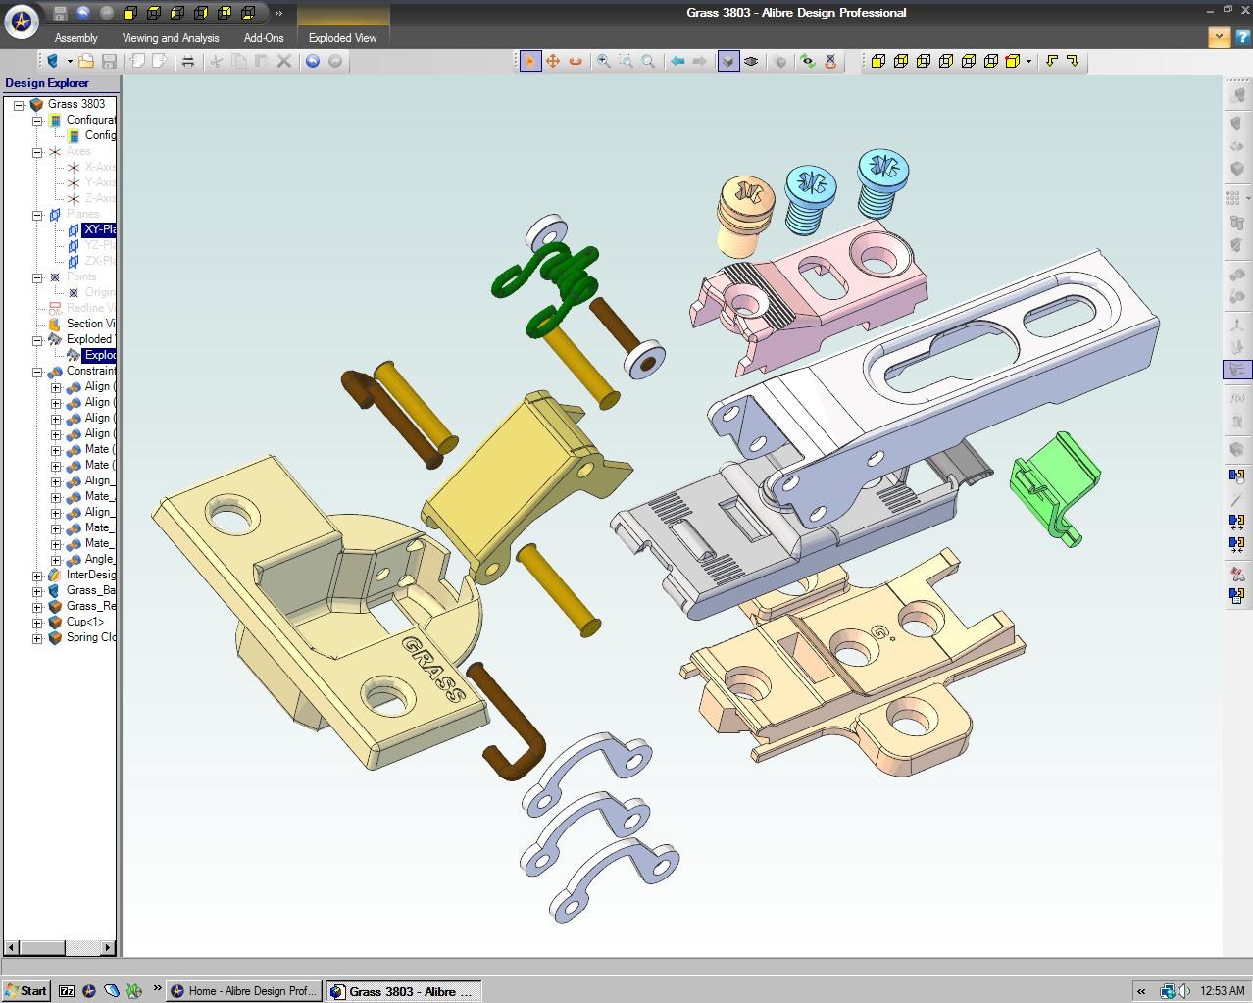Open the Add-Ons tab

(x=264, y=38)
